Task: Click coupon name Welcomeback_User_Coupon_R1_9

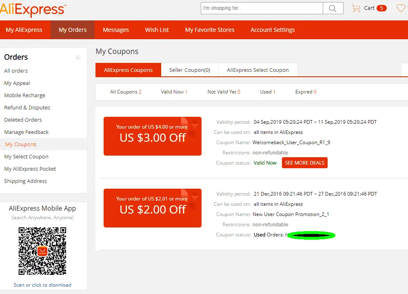Action: 291,143
